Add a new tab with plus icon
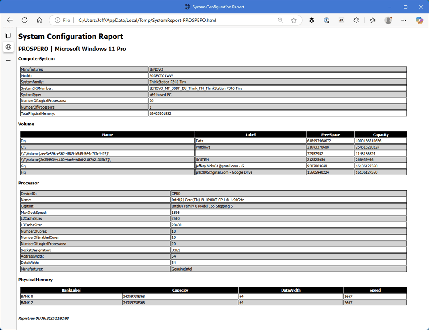Image resolution: width=429 pixels, height=330 pixels. [8, 60]
